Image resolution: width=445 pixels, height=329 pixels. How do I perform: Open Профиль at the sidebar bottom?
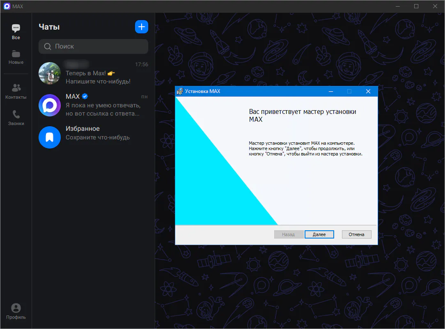coord(16,311)
